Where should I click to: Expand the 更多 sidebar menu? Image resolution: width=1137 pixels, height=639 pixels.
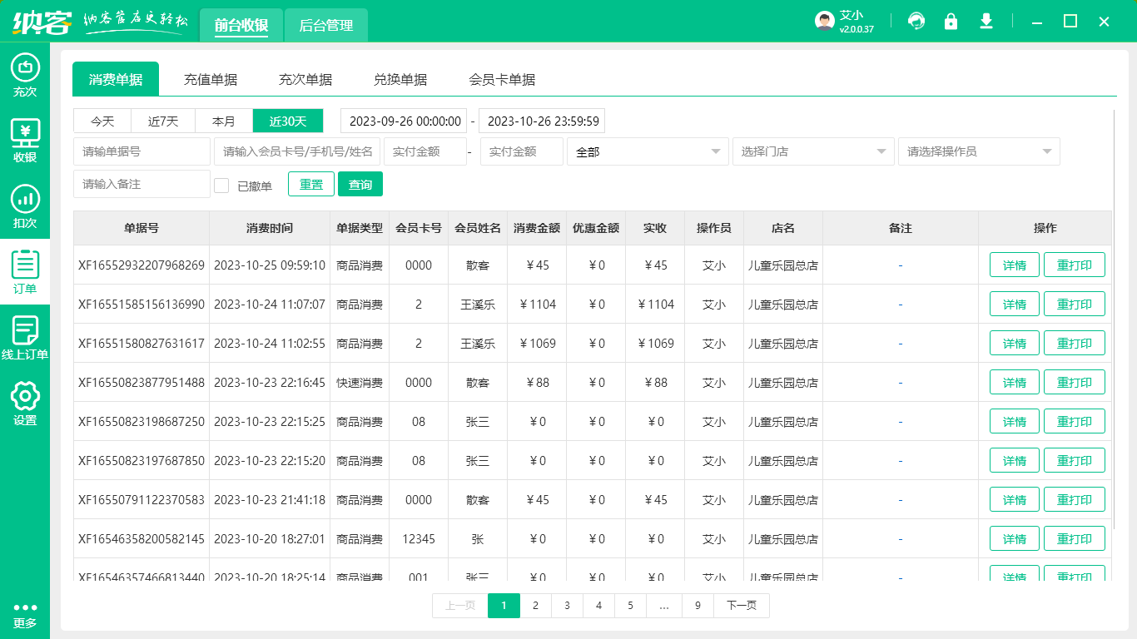pos(25,616)
